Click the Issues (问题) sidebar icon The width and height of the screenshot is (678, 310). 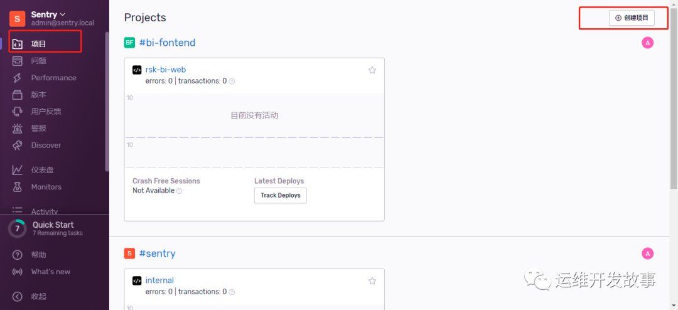(x=18, y=61)
